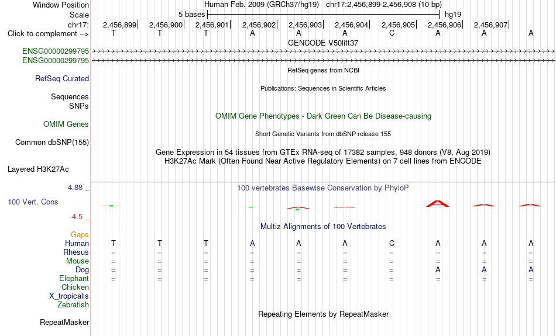
Task: Click the 4.88 PhyloP upper scale value
Action: 75,188
